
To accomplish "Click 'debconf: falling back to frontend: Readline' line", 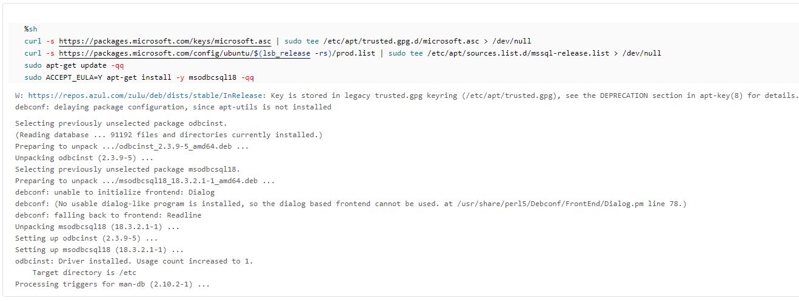I will [x=109, y=215].
